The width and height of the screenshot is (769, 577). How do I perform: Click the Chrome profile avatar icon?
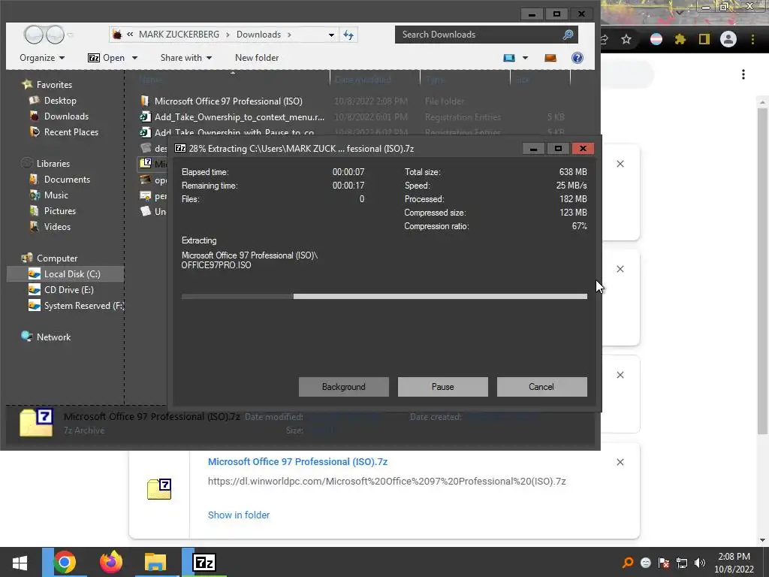coord(728,39)
